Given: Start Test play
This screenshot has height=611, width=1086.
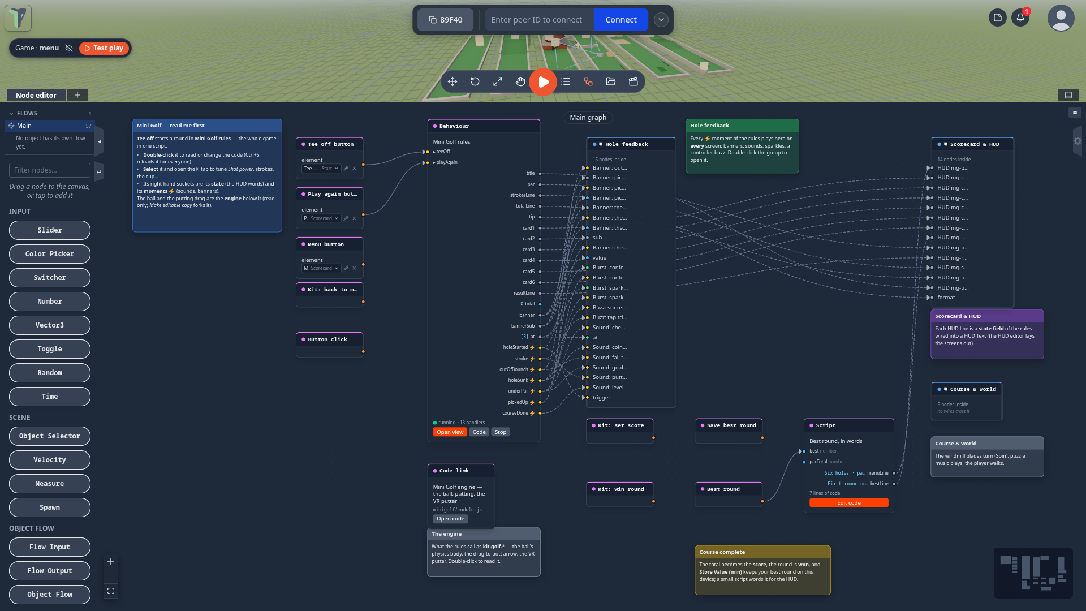Looking at the screenshot, I should pos(104,48).
